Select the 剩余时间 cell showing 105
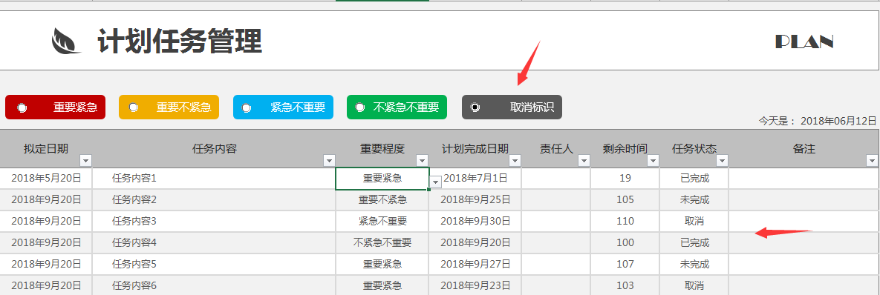This screenshot has width=880, height=295. [625, 200]
